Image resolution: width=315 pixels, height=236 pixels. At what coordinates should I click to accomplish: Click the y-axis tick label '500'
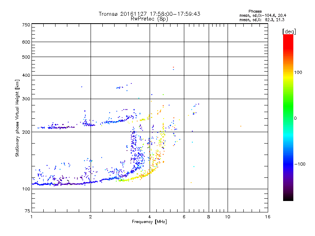[26, 57]
